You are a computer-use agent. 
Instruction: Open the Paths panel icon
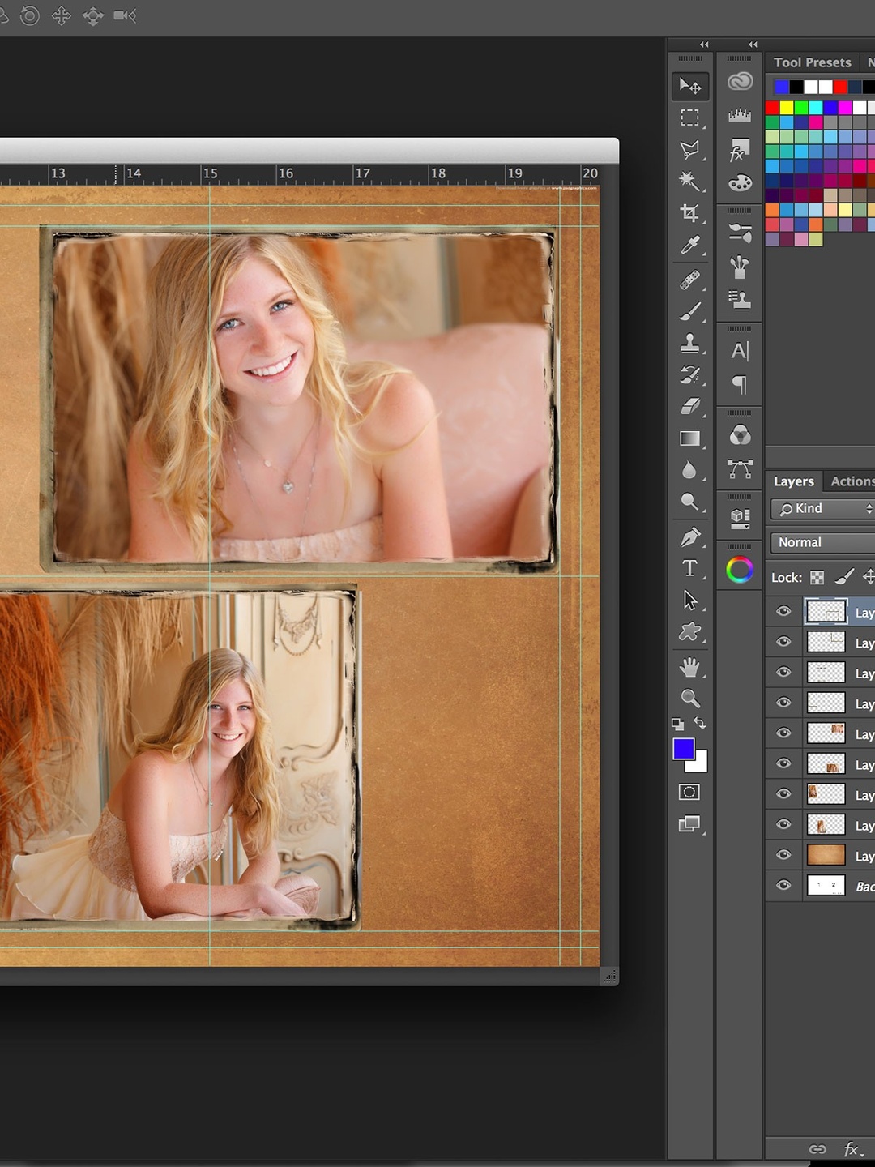740,469
